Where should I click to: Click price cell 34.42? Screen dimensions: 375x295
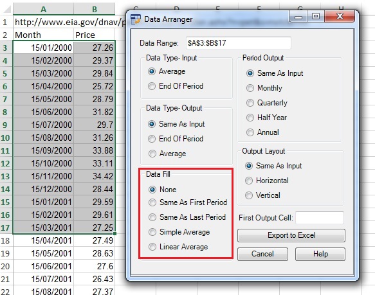[x=95, y=176]
